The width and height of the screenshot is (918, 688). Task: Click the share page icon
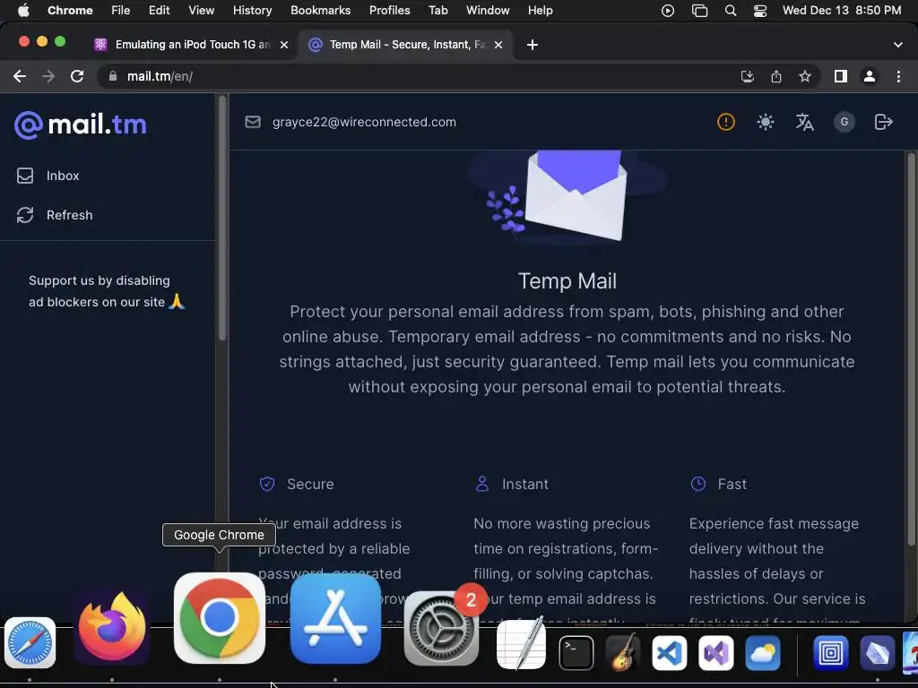click(x=776, y=76)
